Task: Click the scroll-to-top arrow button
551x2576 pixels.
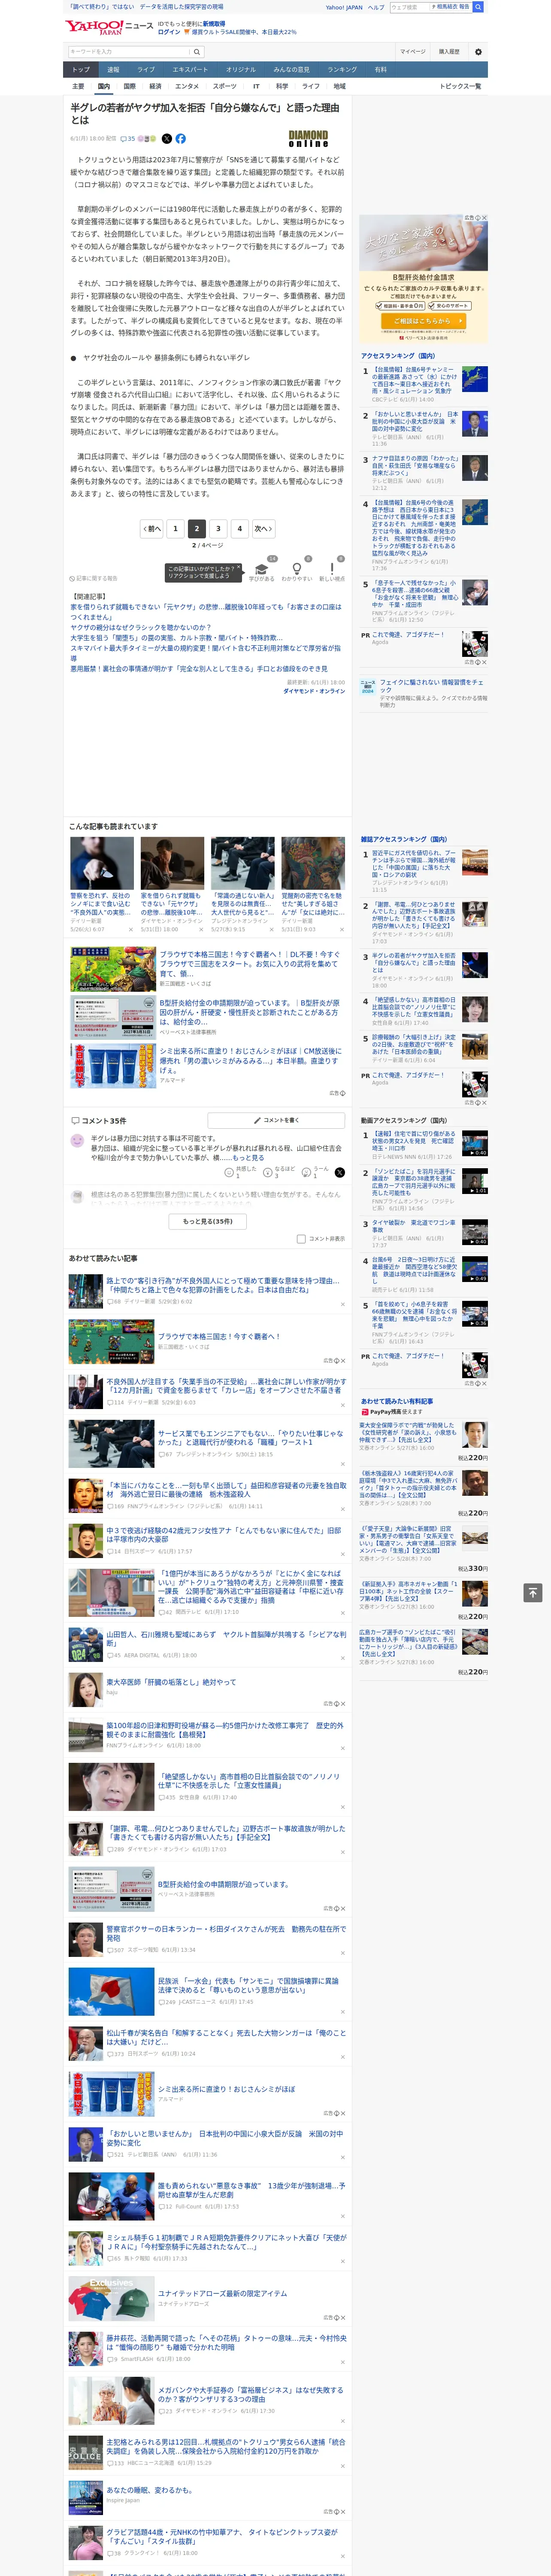Action: point(533,1592)
